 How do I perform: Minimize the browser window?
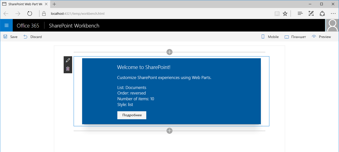click(310, 4)
